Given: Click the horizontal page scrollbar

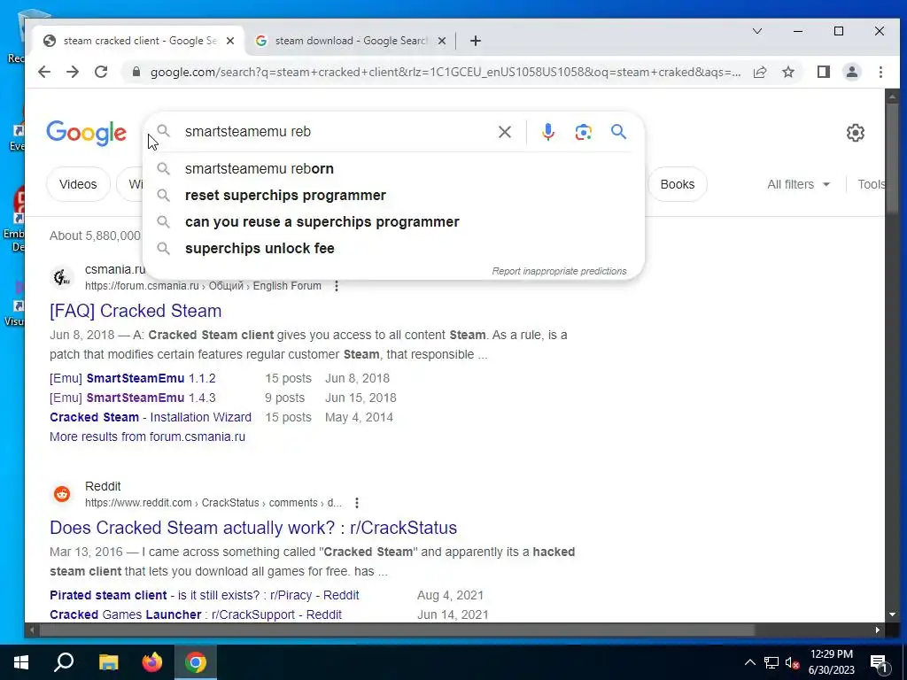Looking at the screenshot, I should click(396, 630).
